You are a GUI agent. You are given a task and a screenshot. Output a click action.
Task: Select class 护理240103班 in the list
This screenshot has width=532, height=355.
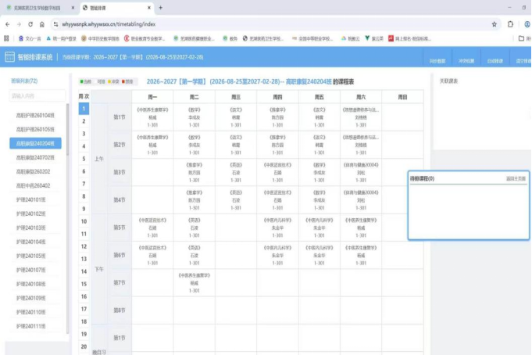(x=35, y=228)
